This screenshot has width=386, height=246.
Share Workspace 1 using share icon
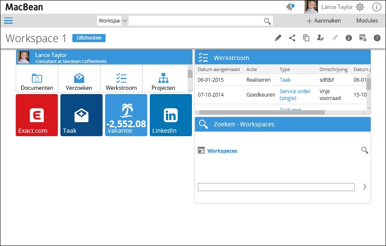point(292,38)
